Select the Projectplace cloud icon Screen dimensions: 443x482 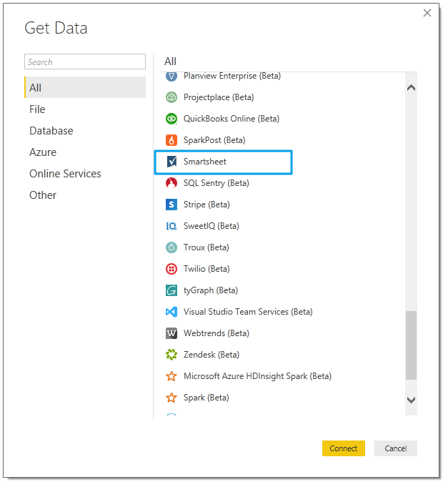pyautogui.click(x=171, y=97)
